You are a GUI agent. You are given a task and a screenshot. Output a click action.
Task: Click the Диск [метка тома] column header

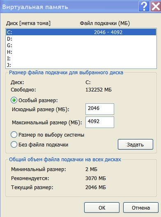tap(28, 23)
